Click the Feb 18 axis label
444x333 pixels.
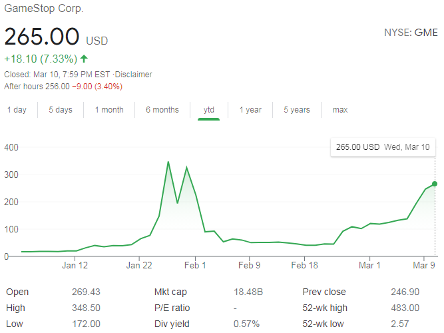[x=305, y=265]
